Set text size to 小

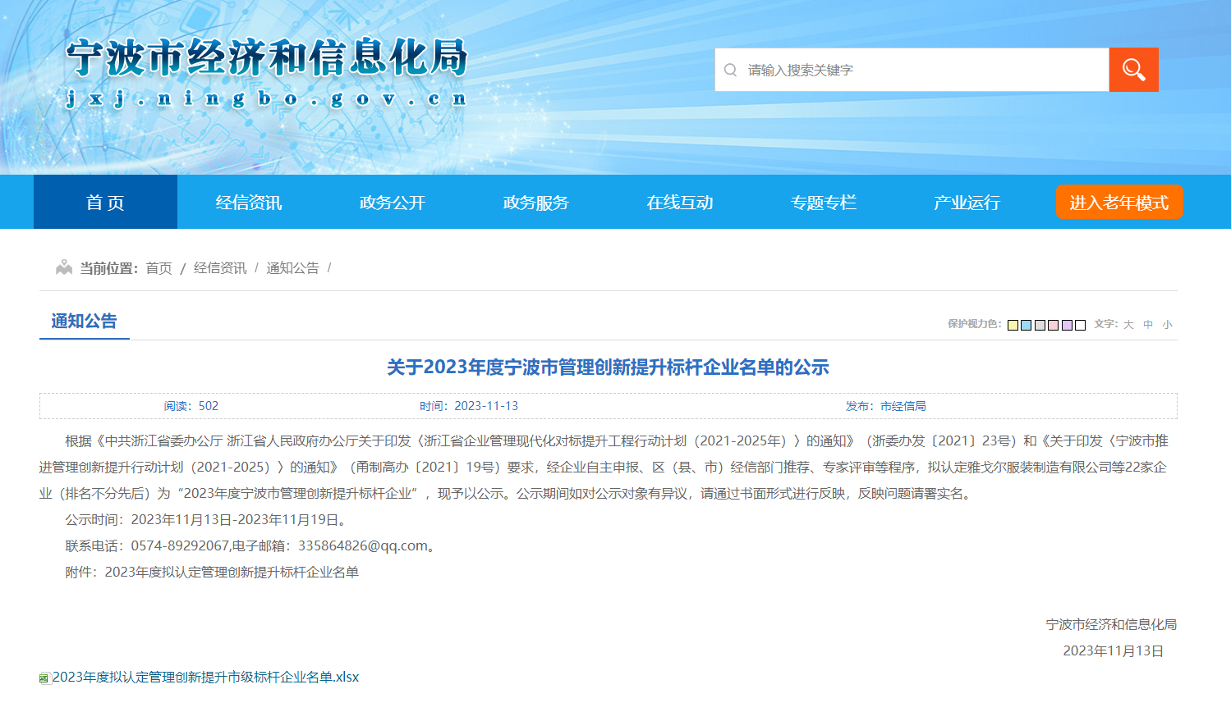pos(1167,325)
